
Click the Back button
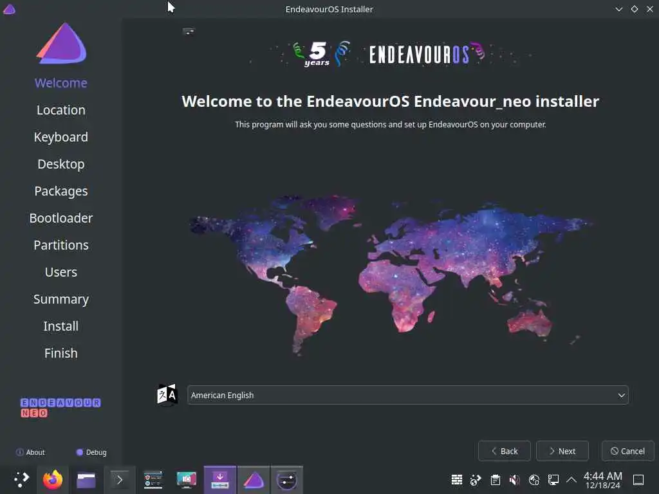[x=505, y=451]
